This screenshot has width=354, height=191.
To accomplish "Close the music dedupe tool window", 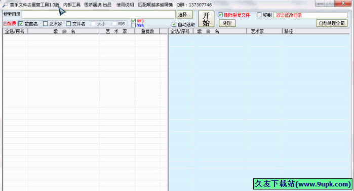I will click(x=343, y=4).
